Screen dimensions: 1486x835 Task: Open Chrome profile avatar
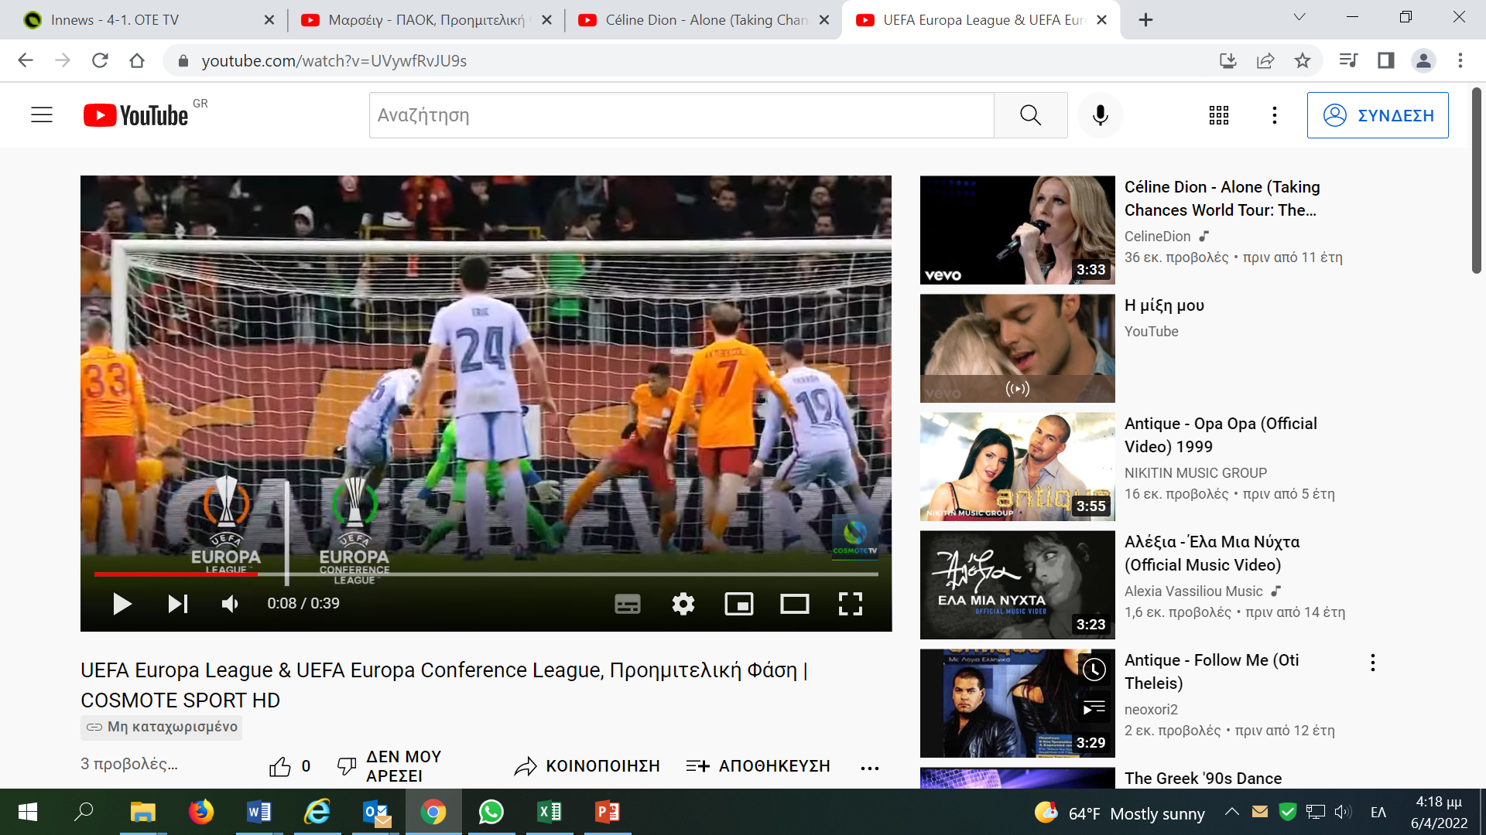pos(1423,60)
